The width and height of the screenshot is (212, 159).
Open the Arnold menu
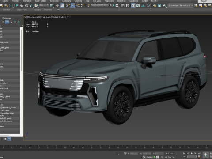click(145, 1)
